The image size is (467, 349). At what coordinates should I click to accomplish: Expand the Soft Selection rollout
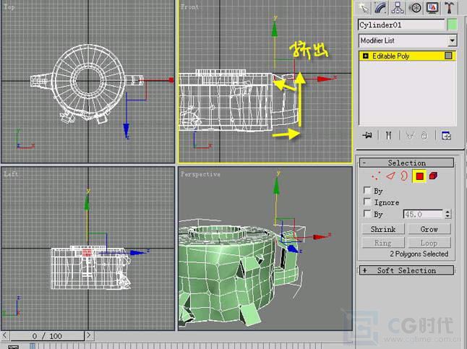click(406, 270)
